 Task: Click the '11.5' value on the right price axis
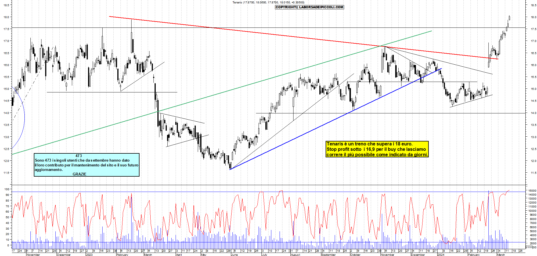coord(533,173)
